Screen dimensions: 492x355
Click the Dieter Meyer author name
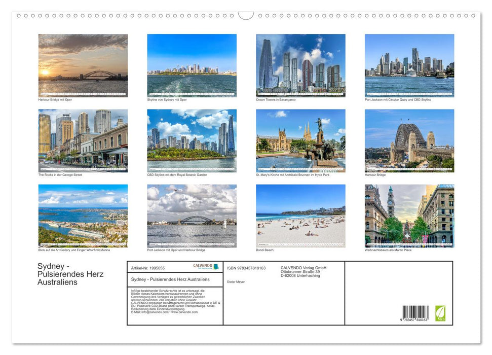[236, 282]
